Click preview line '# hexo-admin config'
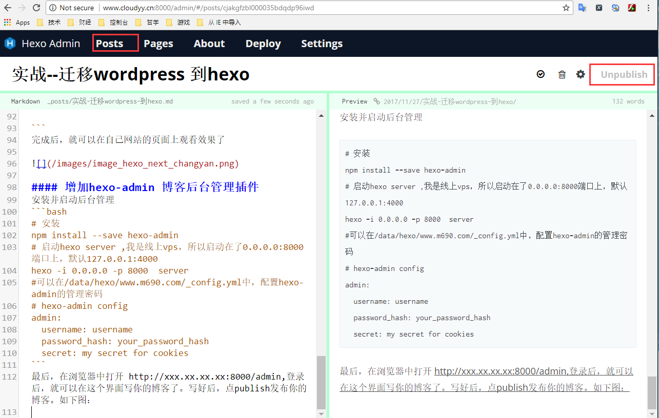This screenshot has width=659, height=418. tap(385, 268)
